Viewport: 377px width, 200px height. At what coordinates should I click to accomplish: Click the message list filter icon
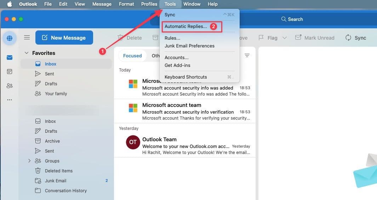(x=247, y=56)
